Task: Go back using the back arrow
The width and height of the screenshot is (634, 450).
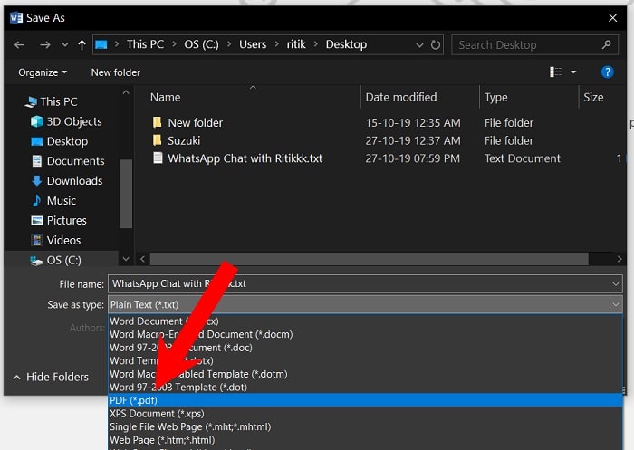Action: [19, 45]
